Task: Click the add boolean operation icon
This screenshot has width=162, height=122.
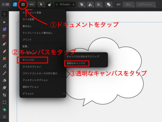Action: point(109,4)
